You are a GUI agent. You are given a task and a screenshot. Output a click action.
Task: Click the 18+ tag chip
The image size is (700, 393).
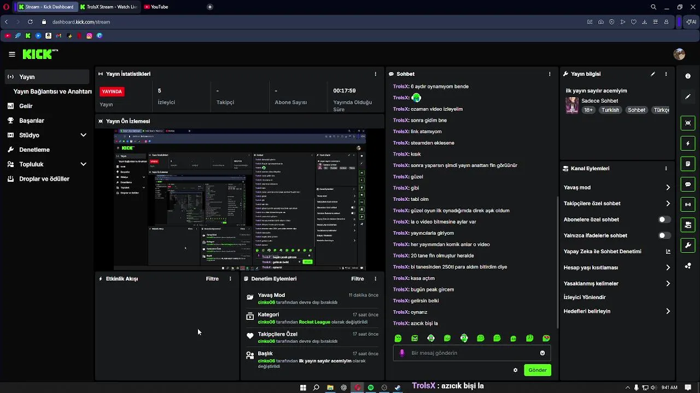tap(588, 110)
